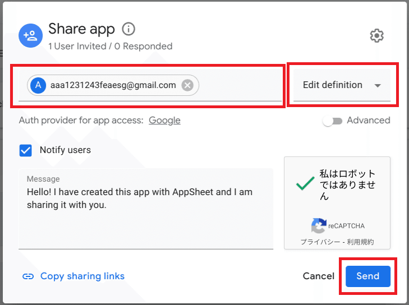Click the reCAPTCHA logo icon
This screenshot has height=305, width=409.
(x=319, y=225)
